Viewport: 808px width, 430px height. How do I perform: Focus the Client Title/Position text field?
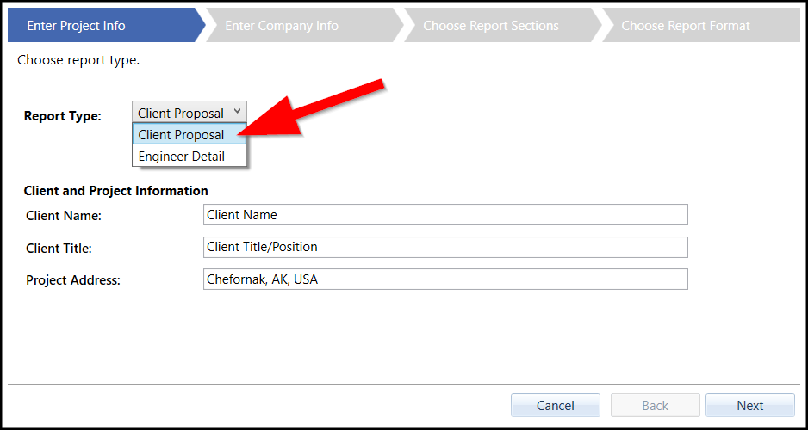(445, 247)
